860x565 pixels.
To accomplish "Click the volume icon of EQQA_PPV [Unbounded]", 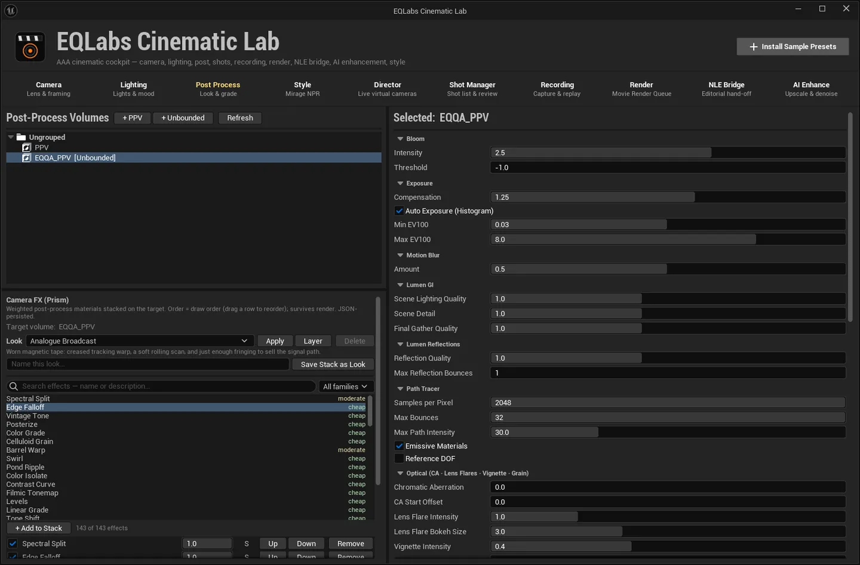I will (26, 158).
